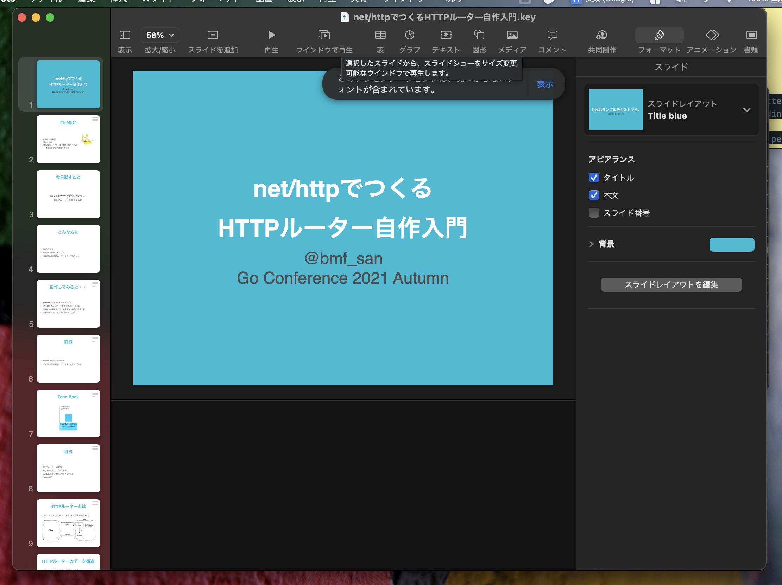Image resolution: width=782 pixels, height=585 pixels.
Task: Uncheck the タイトル checkbox
Action: point(594,178)
